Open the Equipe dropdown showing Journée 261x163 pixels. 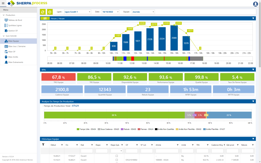click(x=143, y=12)
